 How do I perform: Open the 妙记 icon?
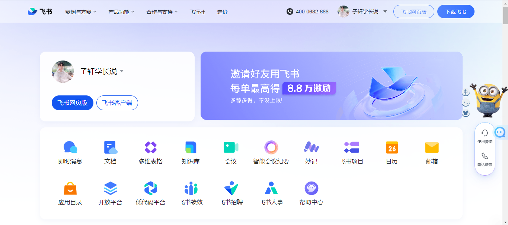(x=311, y=147)
